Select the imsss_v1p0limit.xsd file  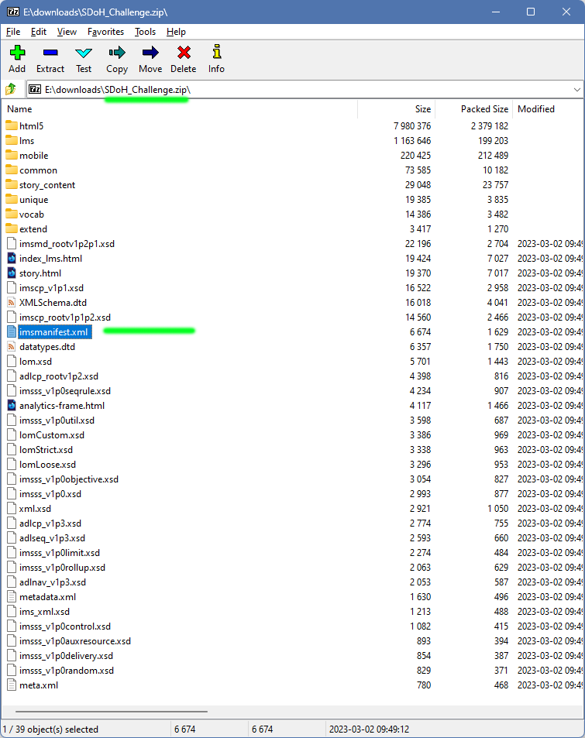60,553
